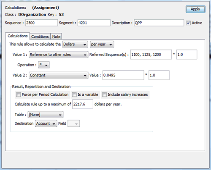Open the disabled Field dropdown

73,123
